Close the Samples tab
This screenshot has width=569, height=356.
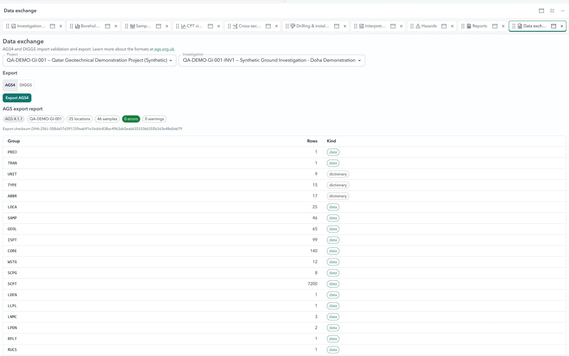[x=167, y=26]
